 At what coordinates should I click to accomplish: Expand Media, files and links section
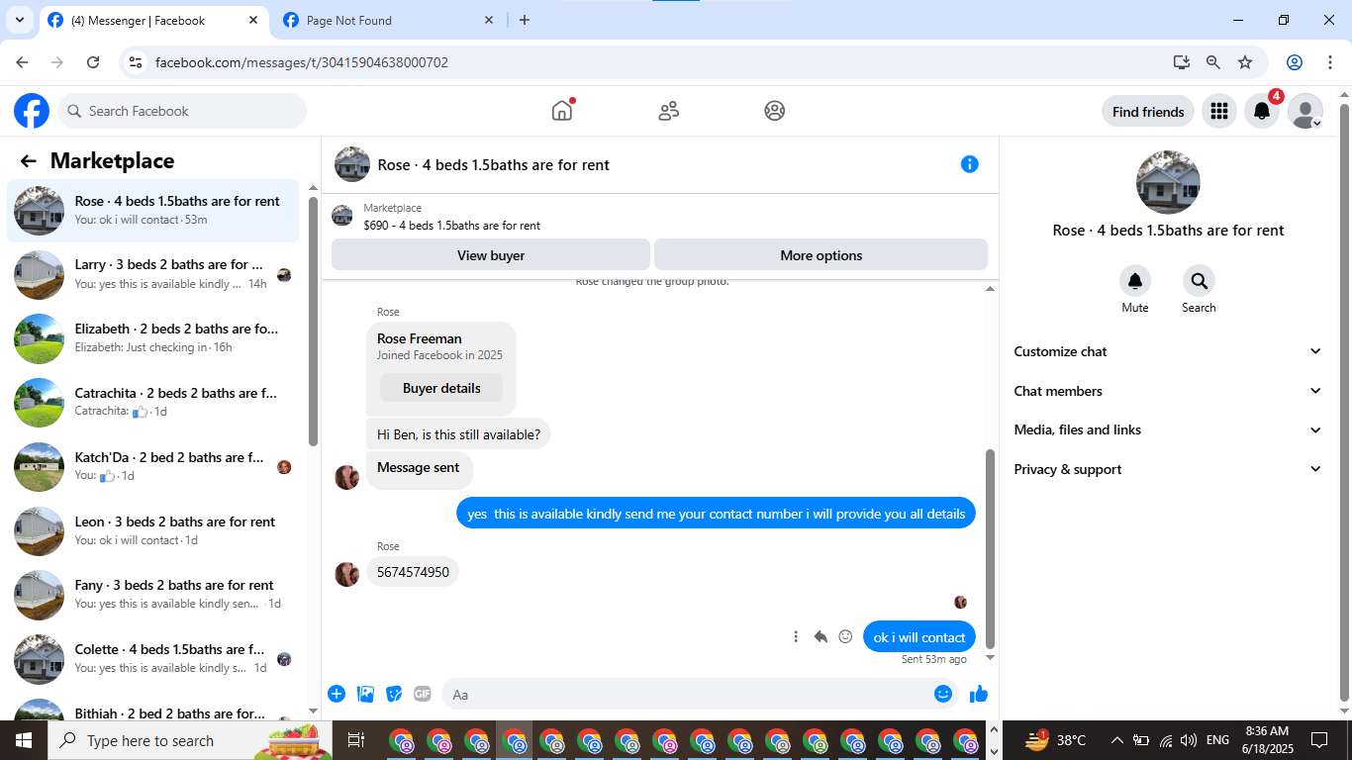click(1168, 429)
